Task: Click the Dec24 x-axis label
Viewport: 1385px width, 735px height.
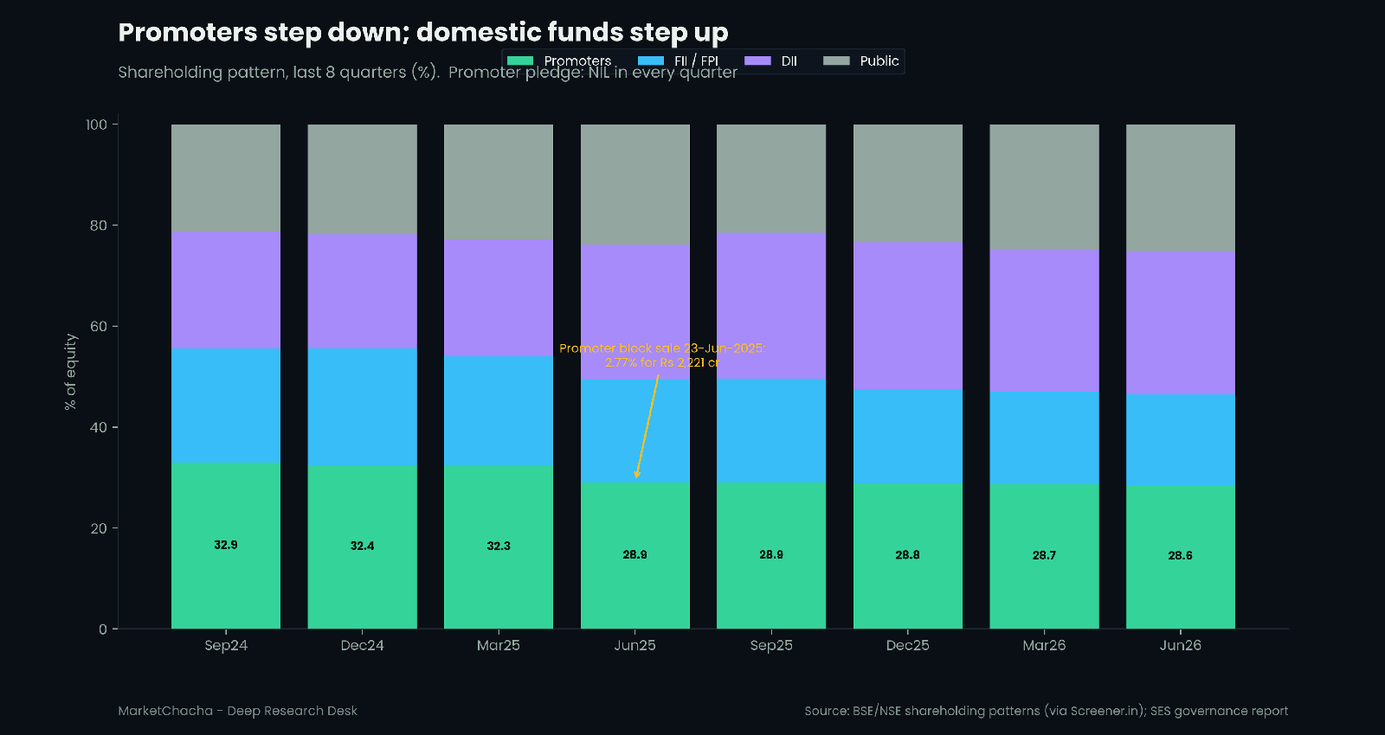Action: tap(362, 645)
